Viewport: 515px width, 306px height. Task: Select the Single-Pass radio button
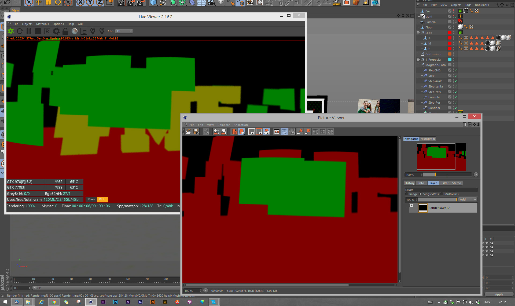[x=421, y=194]
